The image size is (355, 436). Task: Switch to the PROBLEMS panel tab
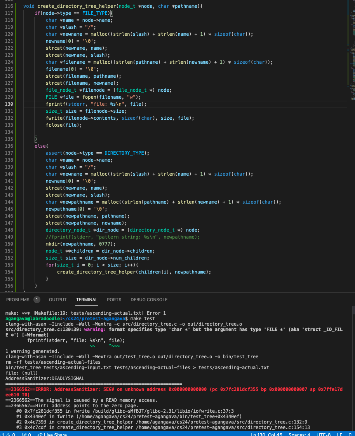pyautogui.click(x=17, y=300)
